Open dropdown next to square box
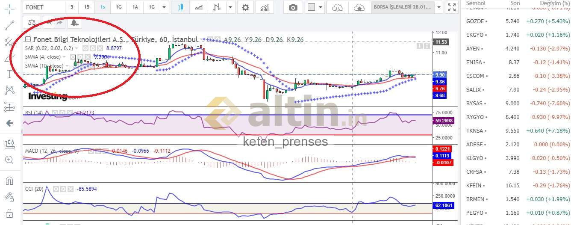The width and height of the screenshot is (571, 225). tap(321, 7)
